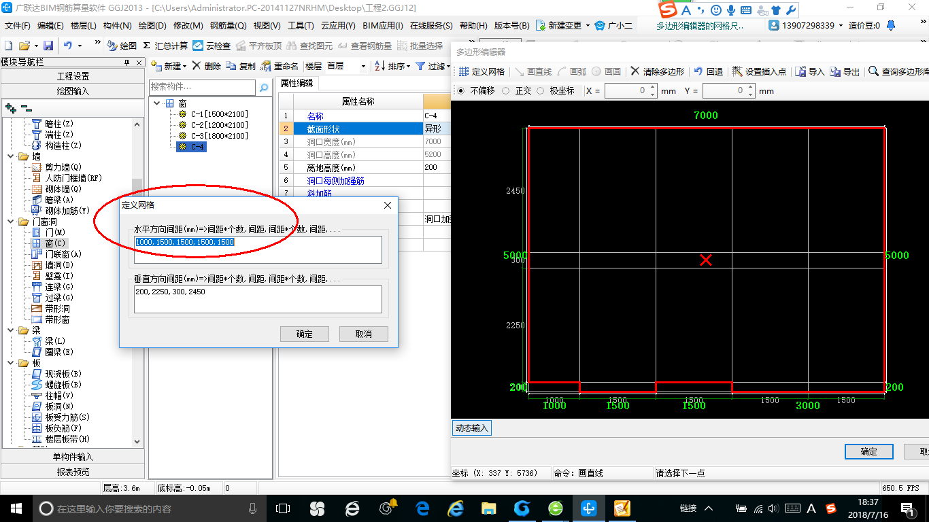The image size is (929, 522).
Task: Click the Undo arrow icon
Action: pyautogui.click(x=68, y=46)
